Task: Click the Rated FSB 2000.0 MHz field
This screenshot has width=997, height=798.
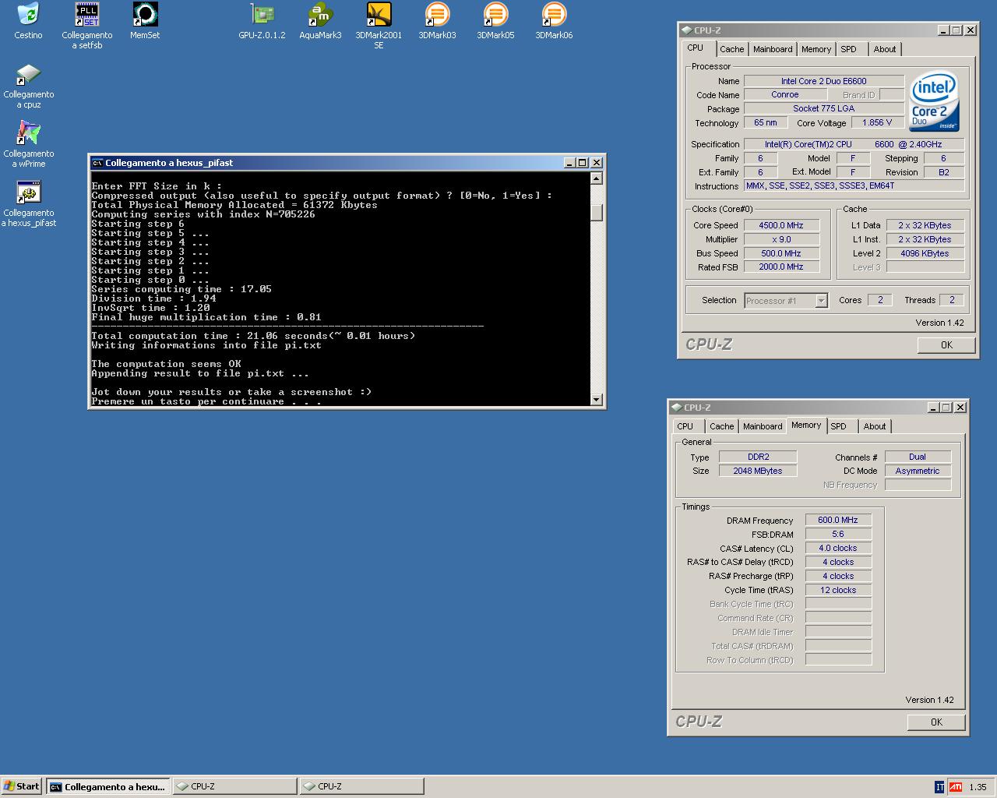Action: tap(781, 267)
